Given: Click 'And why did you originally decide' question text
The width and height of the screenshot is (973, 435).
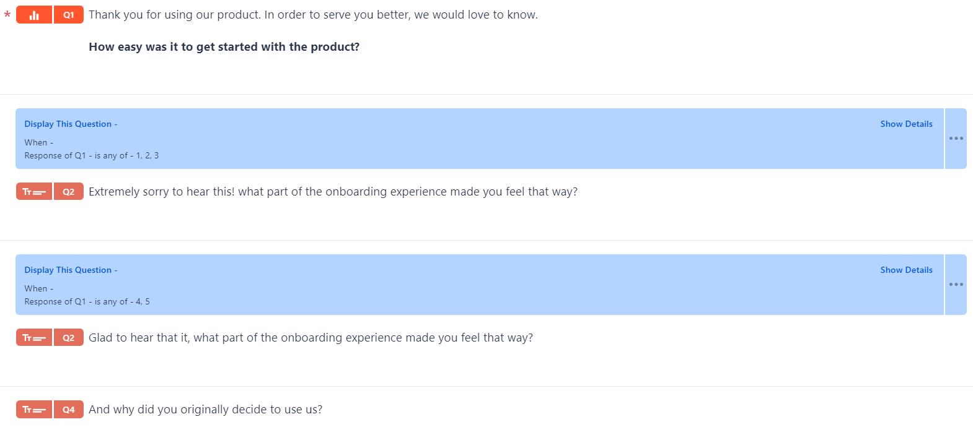Looking at the screenshot, I should point(205,410).
